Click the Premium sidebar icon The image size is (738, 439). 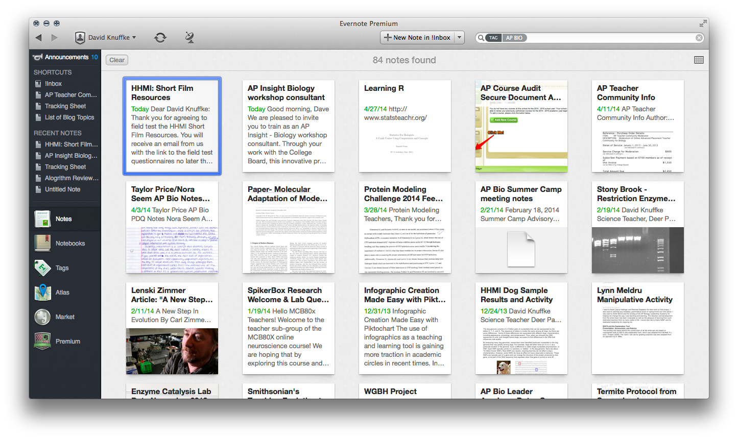tap(42, 342)
